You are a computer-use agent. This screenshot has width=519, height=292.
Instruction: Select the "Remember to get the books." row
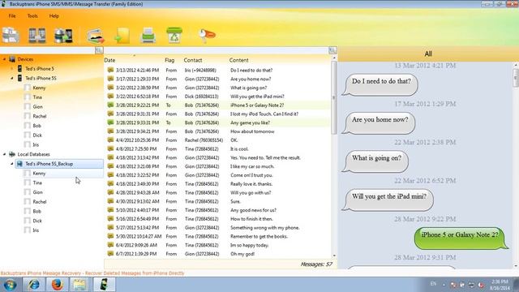point(217,236)
